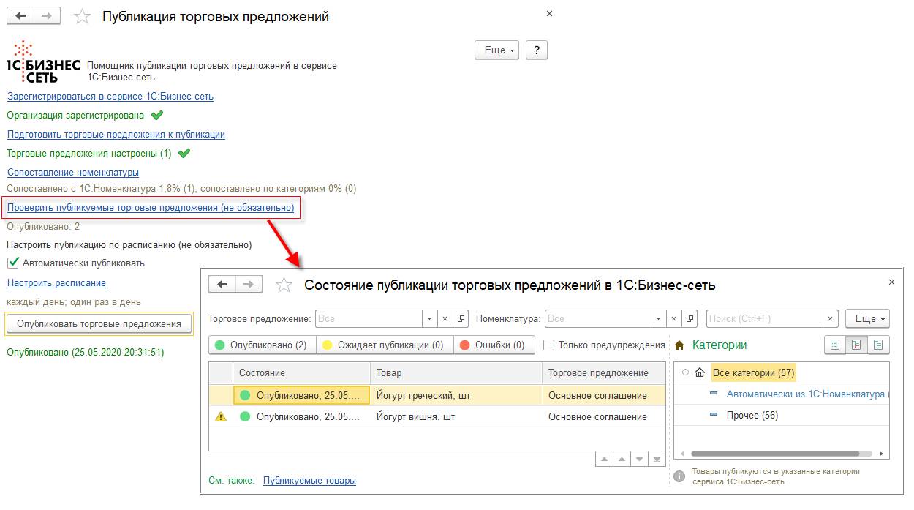Switch categories to tree view
The height and width of the screenshot is (510, 914).
(x=877, y=345)
